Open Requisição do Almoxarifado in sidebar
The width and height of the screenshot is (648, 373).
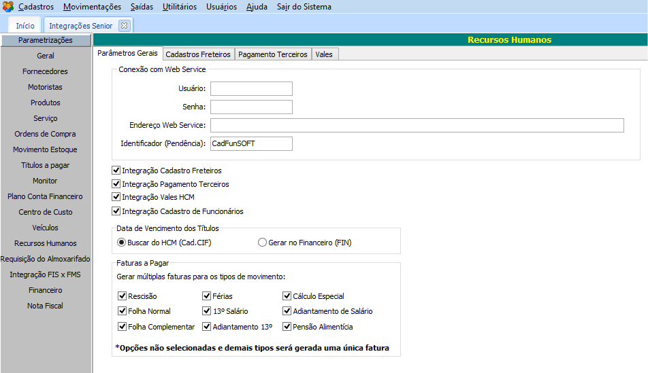[46, 259]
